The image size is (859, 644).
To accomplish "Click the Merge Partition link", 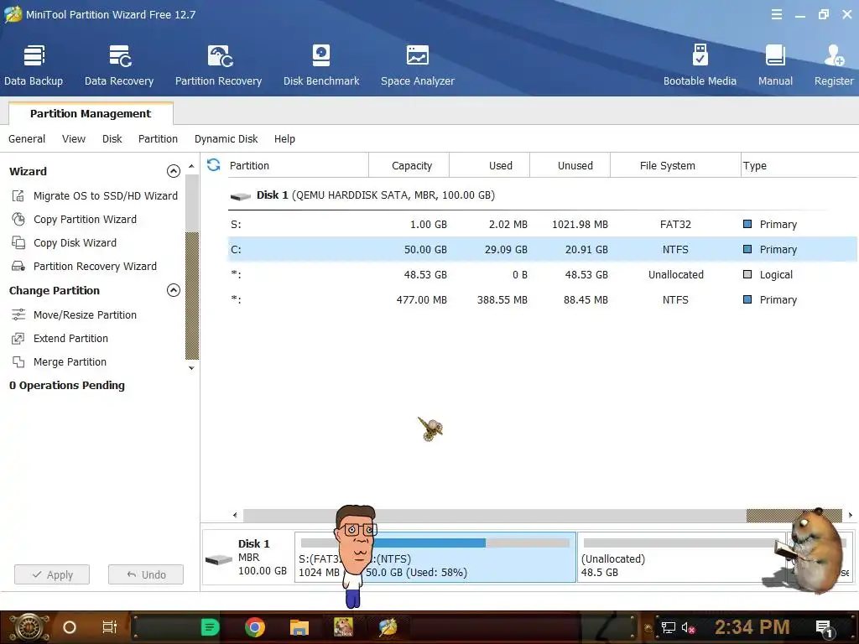I will 70,362.
